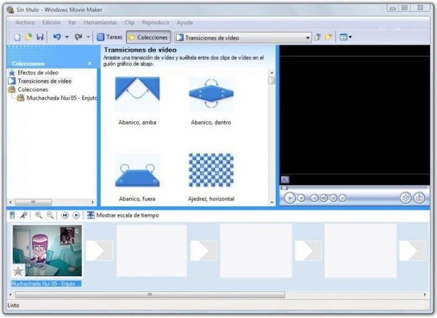437x318 pixels.
Task: Open the Edición menu
Action: [x=51, y=22]
